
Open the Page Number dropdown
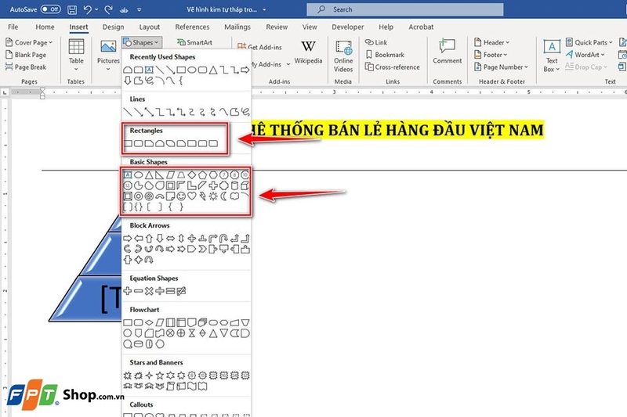pyautogui.click(x=501, y=67)
